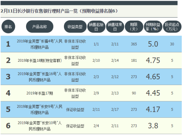Click the 预期收益率（%） column header
The width and height of the screenshot is (183, 135).
coord(153,27)
